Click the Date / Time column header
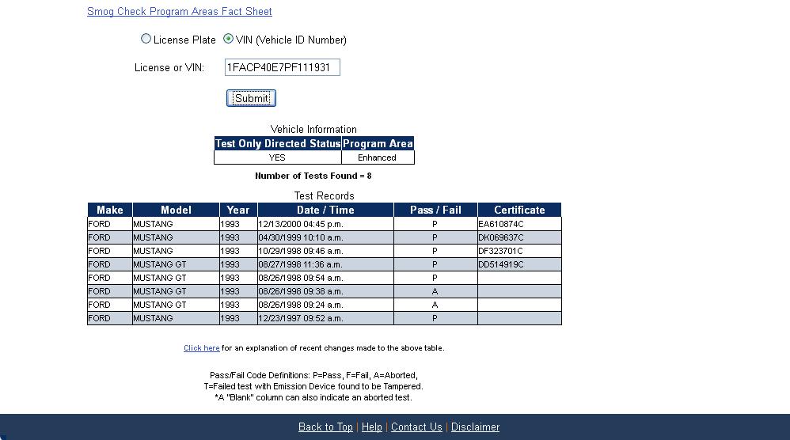The image size is (790, 440). (325, 210)
